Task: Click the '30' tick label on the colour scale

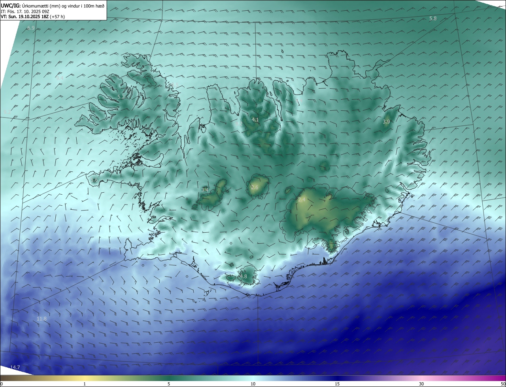Action: 421,384
